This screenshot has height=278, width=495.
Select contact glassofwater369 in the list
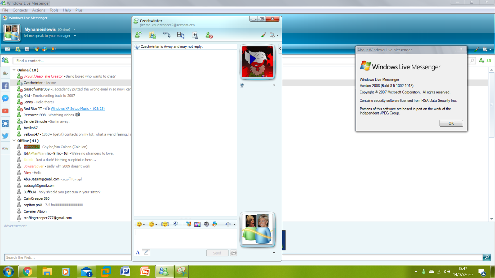click(36, 89)
